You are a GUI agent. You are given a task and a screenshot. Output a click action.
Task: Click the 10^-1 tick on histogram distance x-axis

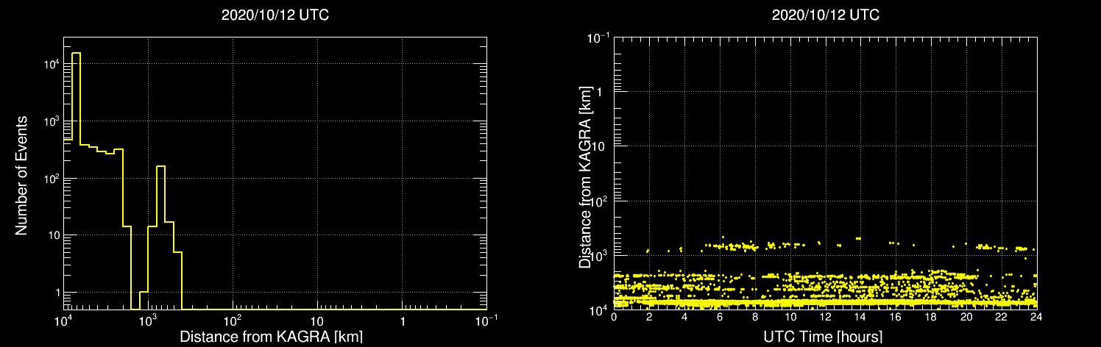pos(486,322)
